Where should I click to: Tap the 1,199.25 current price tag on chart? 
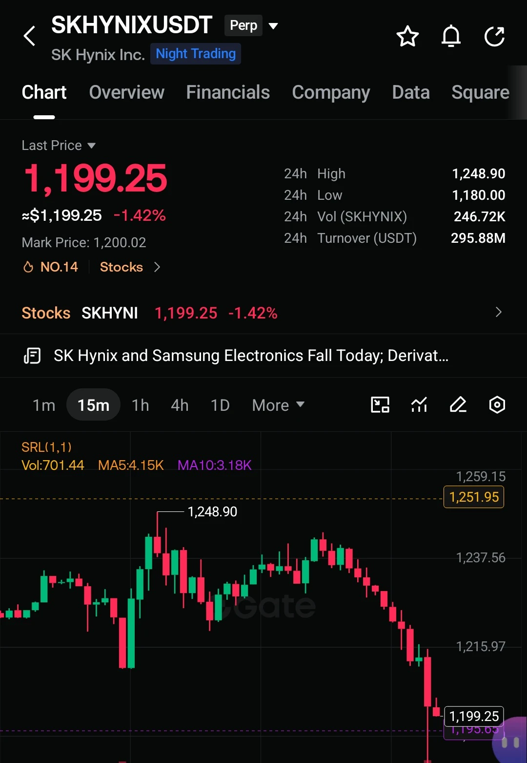(474, 717)
